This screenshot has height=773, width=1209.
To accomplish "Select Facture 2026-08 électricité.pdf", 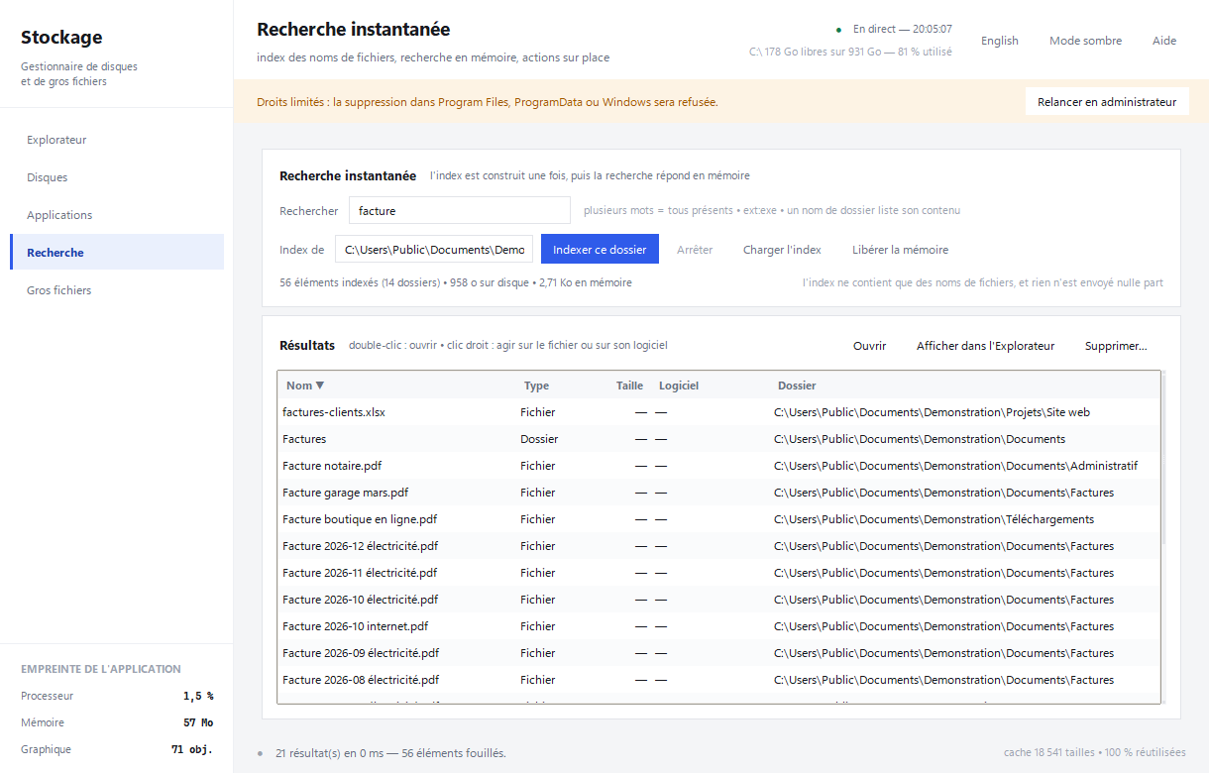I will click(x=718, y=680).
